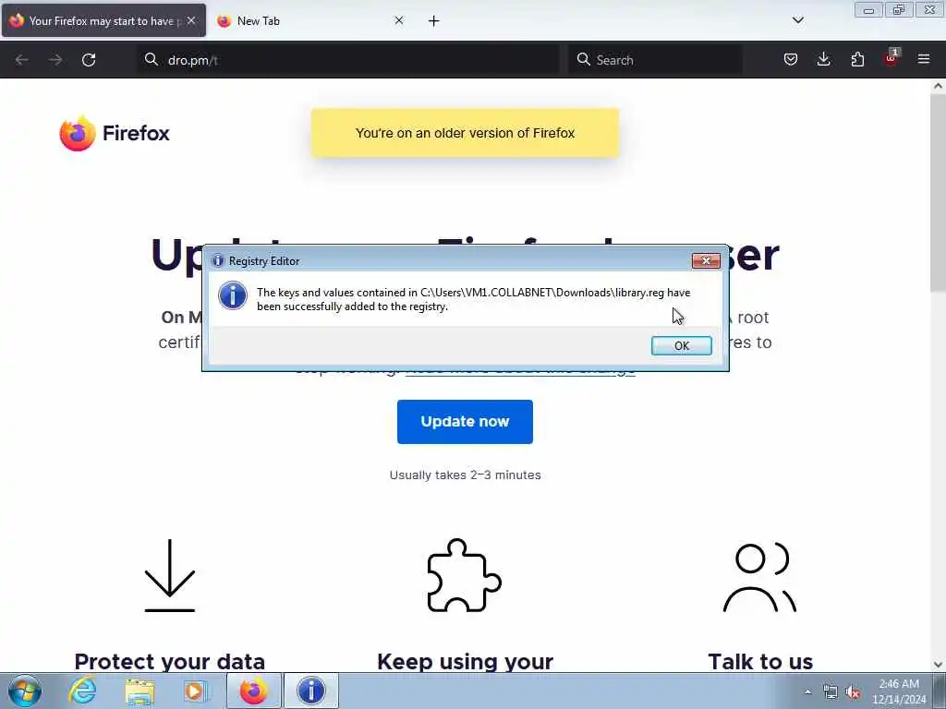Image resolution: width=946 pixels, height=709 pixels.
Task: Click the 'Protect your data' heading
Action: coord(170,661)
